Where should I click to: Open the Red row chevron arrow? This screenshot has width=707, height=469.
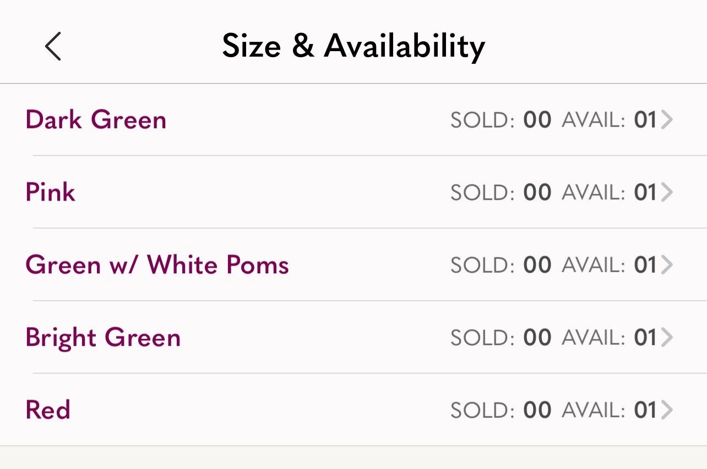click(666, 410)
